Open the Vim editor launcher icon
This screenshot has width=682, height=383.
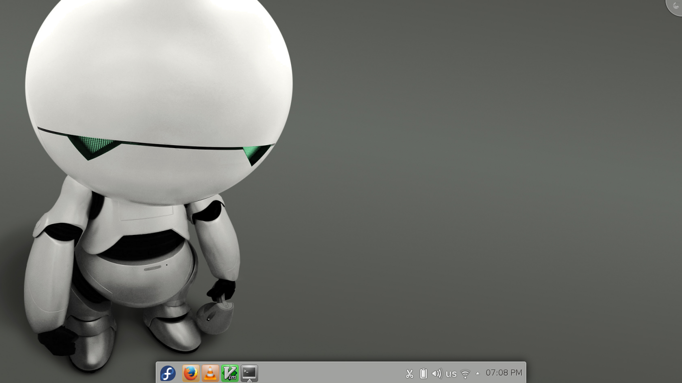[x=230, y=373]
